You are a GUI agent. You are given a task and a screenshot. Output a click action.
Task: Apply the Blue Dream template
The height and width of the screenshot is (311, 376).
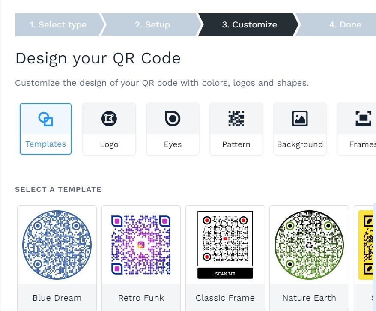[57, 245]
